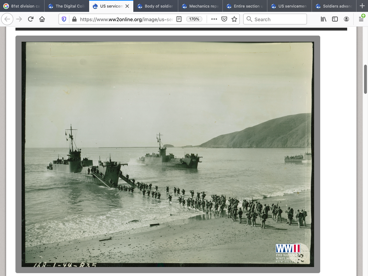Open the tracking protection shield icon
Image resolution: width=368 pixels, height=276 pixels.
tap(64, 19)
